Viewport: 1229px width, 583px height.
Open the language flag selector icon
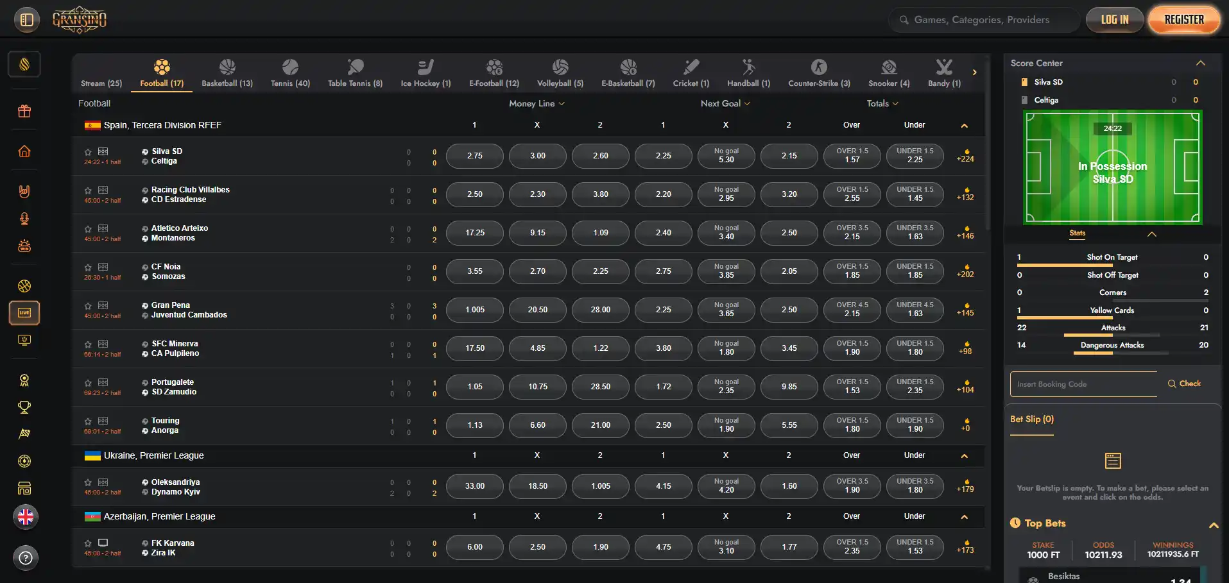point(26,517)
